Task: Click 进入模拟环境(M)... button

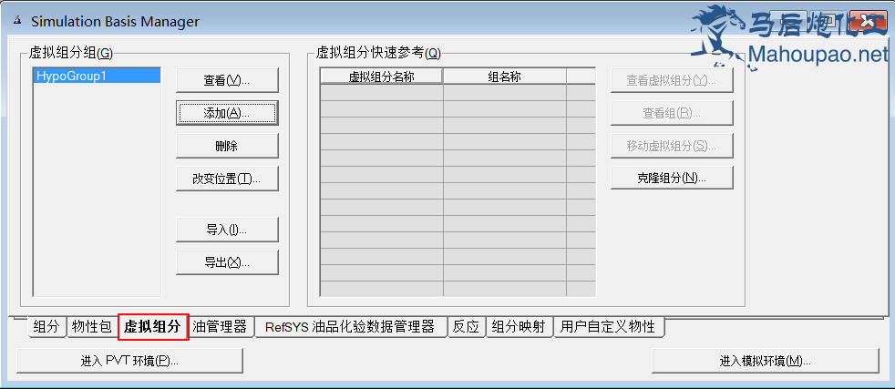Action: [765, 361]
